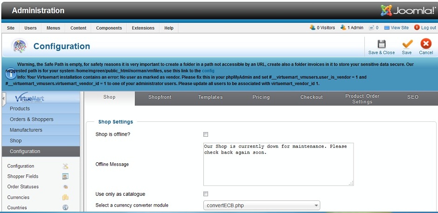Click the Currencies sidebar icon
This screenshot has width=438, height=213.
65,197
